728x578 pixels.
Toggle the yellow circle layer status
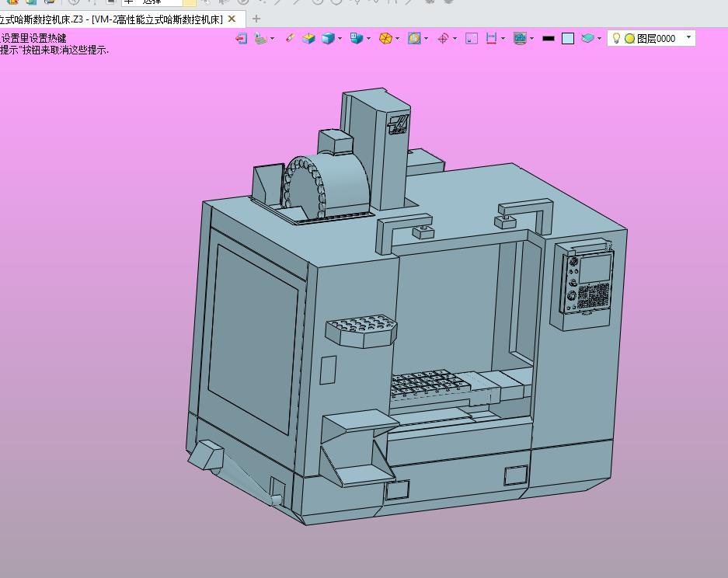coord(629,39)
